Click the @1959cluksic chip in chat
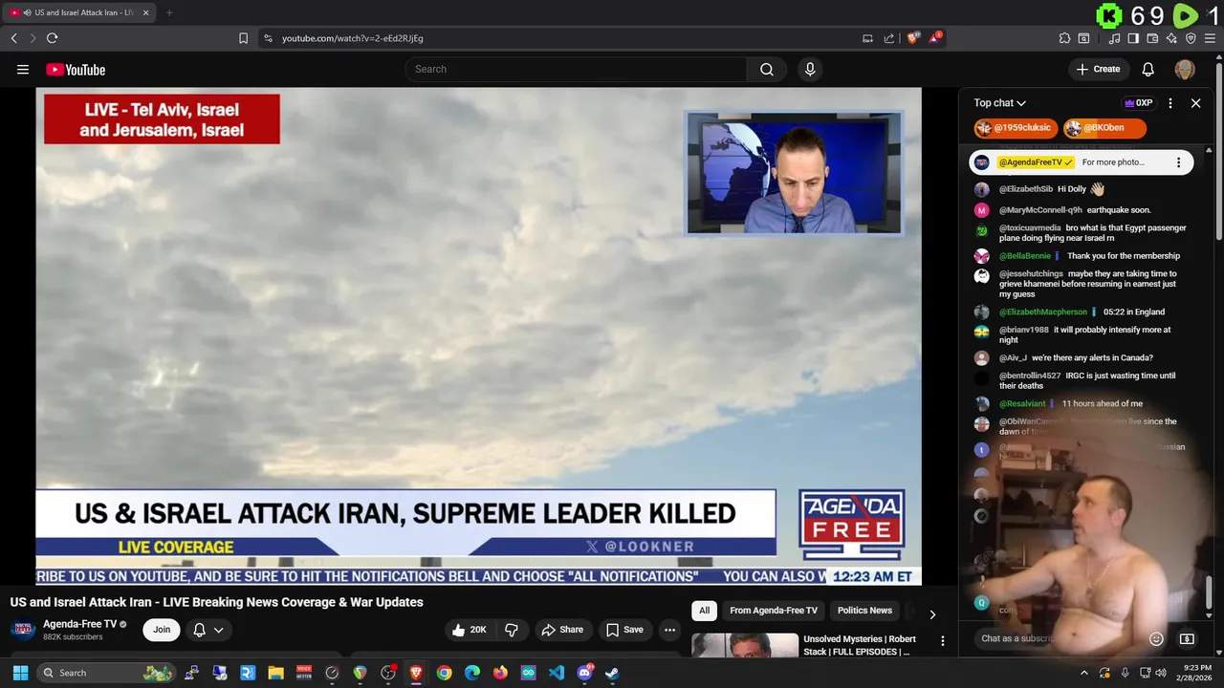The image size is (1224, 688). click(x=1016, y=128)
